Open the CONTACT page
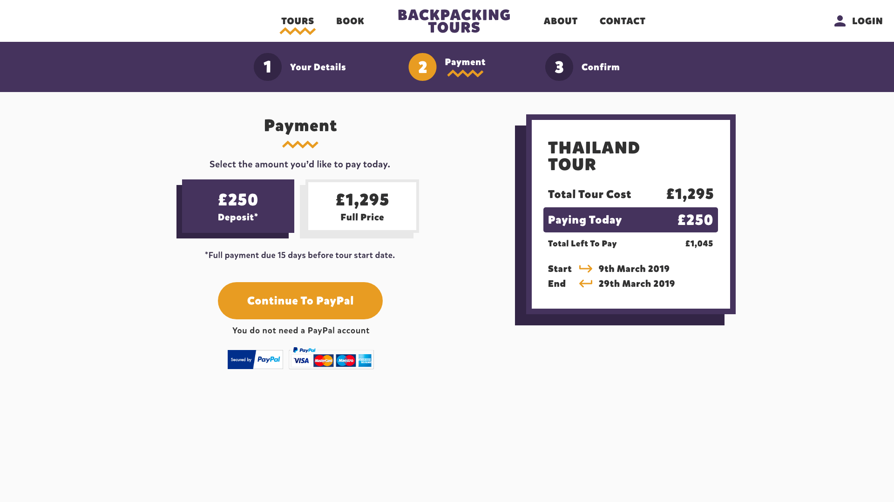 [x=623, y=21]
